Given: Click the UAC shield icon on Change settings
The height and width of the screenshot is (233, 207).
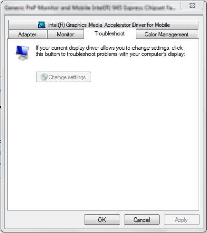Looking at the screenshot, I should 44,77.
